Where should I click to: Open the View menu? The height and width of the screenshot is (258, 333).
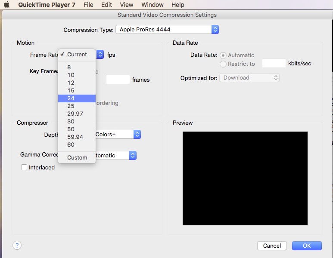coord(127,5)
